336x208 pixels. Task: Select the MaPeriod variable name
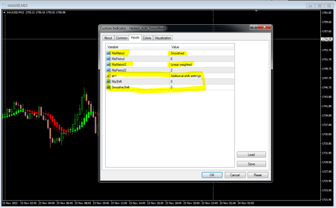coord(118,59)
